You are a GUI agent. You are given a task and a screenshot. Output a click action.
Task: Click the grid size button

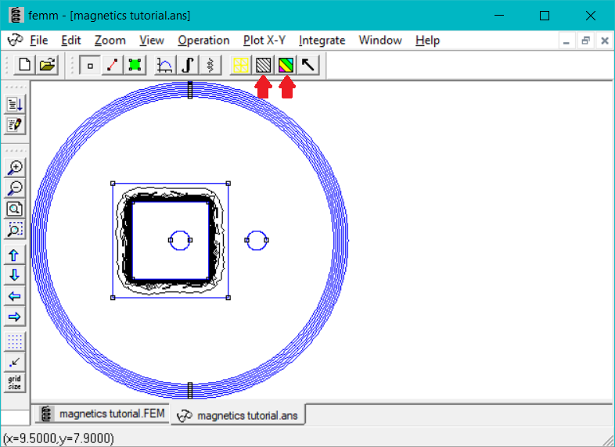[x=15, y=382]
